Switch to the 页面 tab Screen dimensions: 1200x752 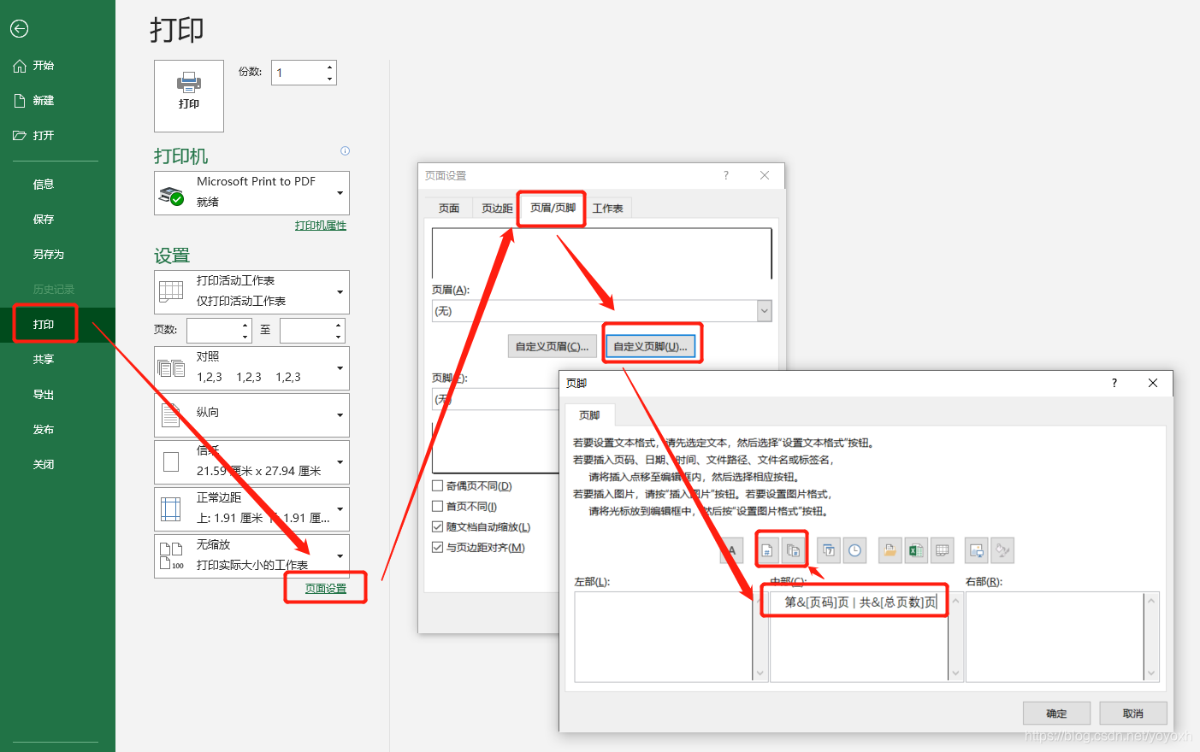[x=449, y=209]
